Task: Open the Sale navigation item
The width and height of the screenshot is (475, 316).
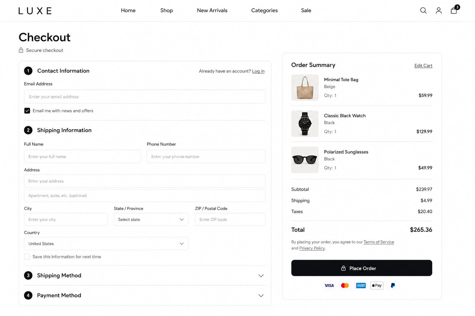Action: tap(306, 10)
